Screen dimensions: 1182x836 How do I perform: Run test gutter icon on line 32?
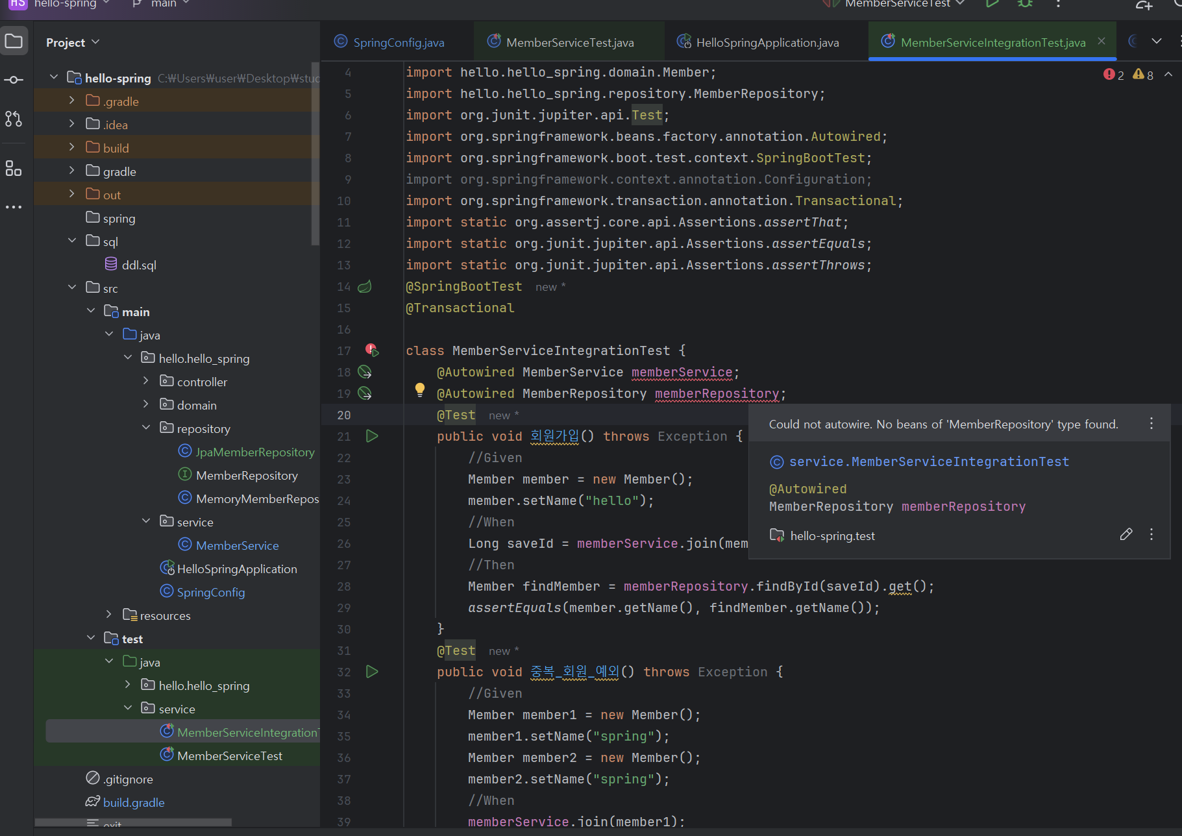pyautogui.click(x=372, y=672)
